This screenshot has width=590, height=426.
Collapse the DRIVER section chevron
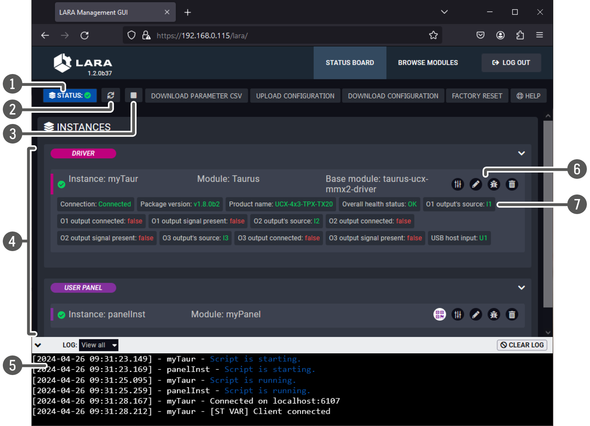[521, 153]
